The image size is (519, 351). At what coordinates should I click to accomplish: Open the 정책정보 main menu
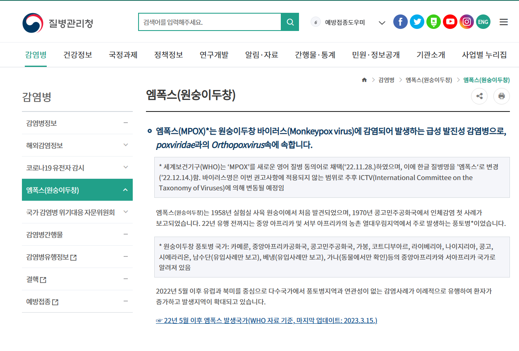click(169, 55)
